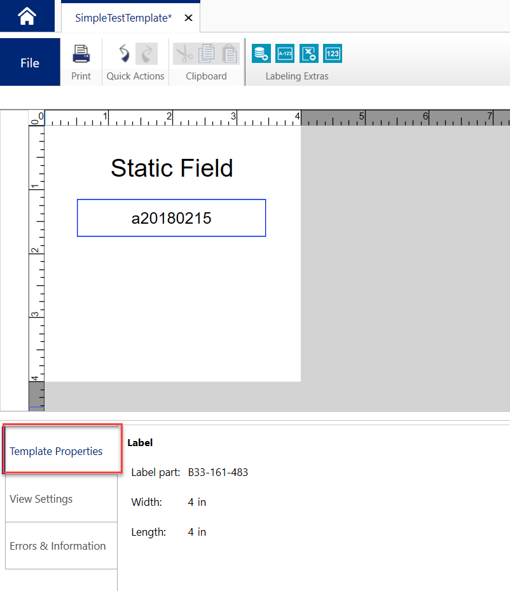Select the a20180215 text box on the label
Viewport: 510px width, 591px height.
[171, 217]
